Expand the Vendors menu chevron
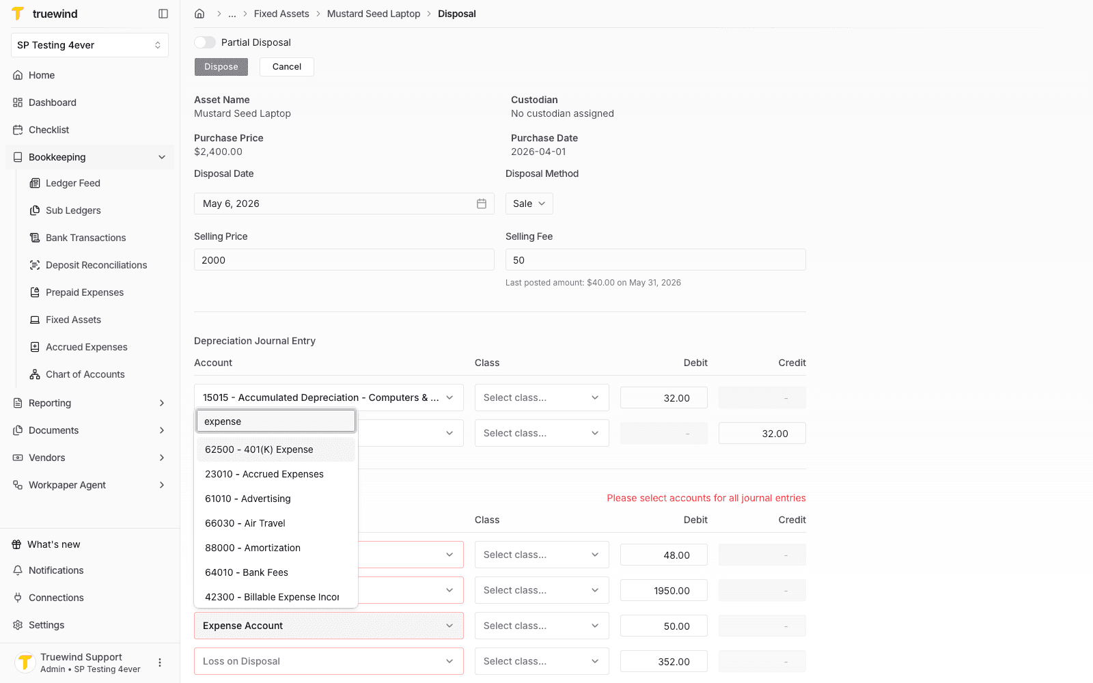This screenshot has width=1093, height=683. point(162,458)
